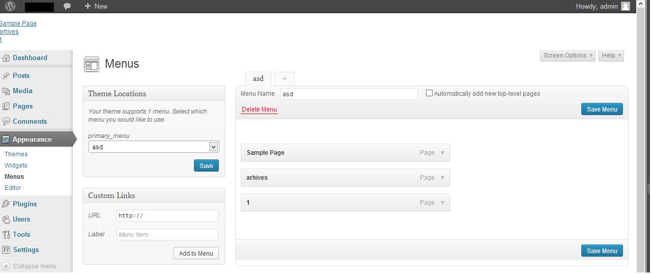
Task: Click the Tools wrench icon
Action: [x=6, y=235]
